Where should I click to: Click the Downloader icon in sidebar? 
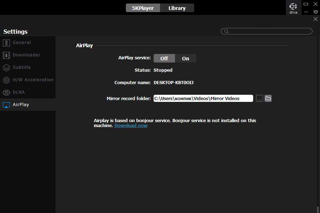pos(6,55)
